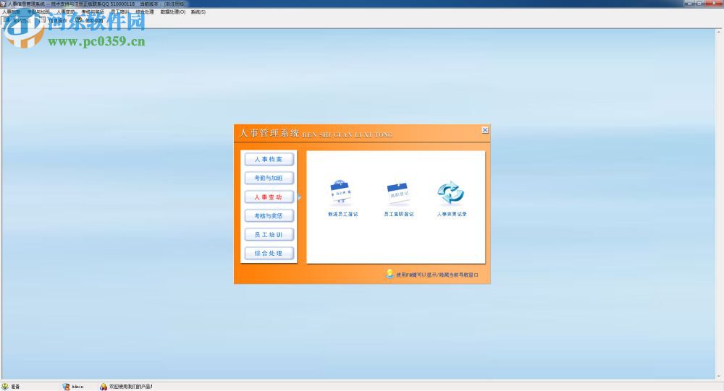
Task: Open 数据处理(O) menu in menu bar
Action: point(173,12)
